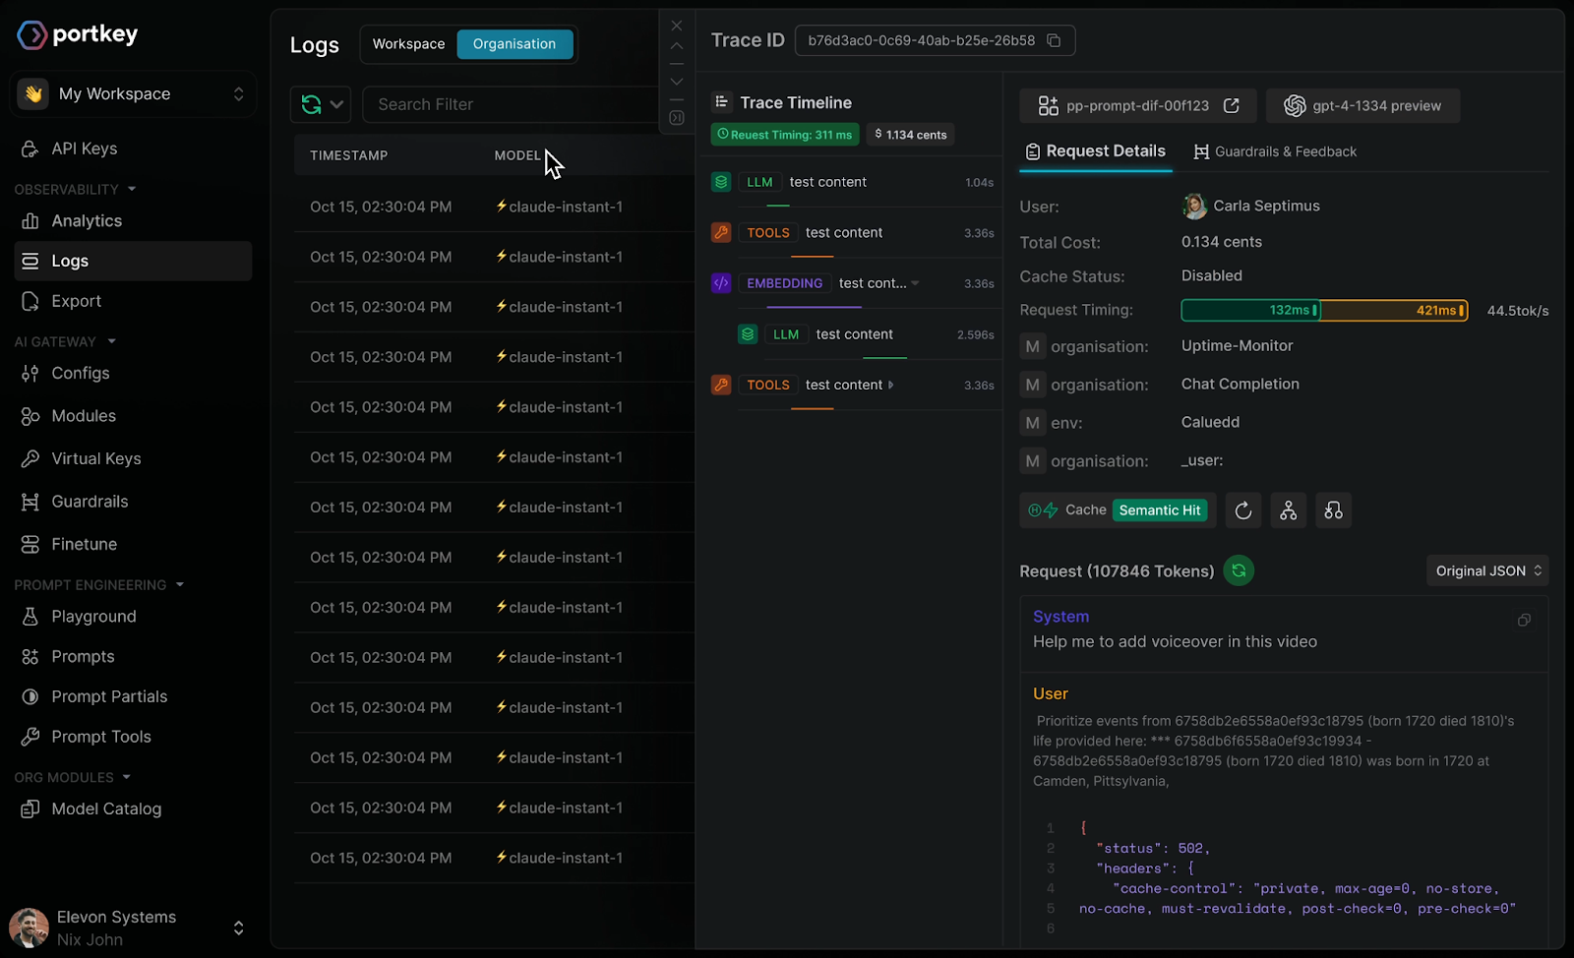Click the replay icon beside Semantic Hit
Viewport: 1574px width, 958px height.
click(x=1243, y=510)
